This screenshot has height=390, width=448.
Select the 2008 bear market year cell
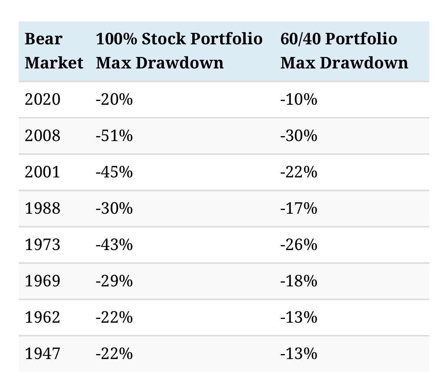click(x=43, y=136)
